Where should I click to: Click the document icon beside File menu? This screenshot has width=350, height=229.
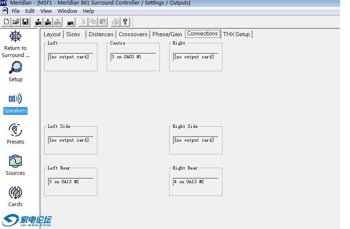click(x=5, y=11)
